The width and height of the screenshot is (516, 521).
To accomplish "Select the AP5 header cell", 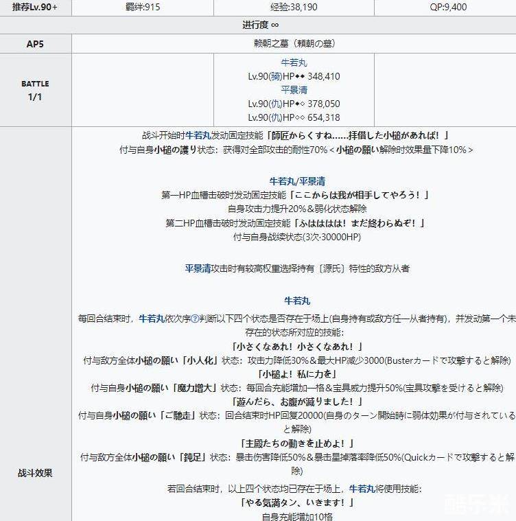I will [x=36, y=43].
